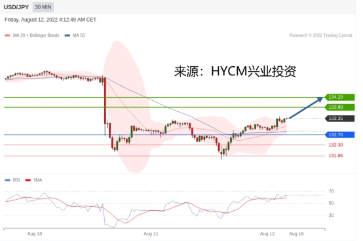Click the 132.70 pivot price tag

point(340,135)
